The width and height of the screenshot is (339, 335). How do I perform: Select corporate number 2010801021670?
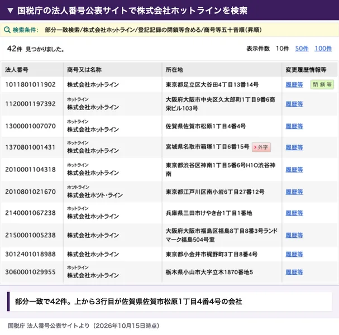30,192
